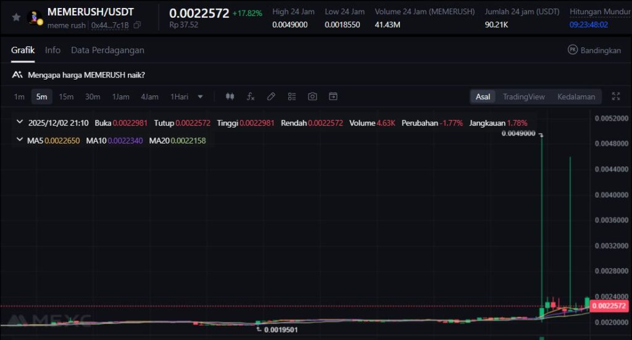Open the Info tab

point(52,50)
